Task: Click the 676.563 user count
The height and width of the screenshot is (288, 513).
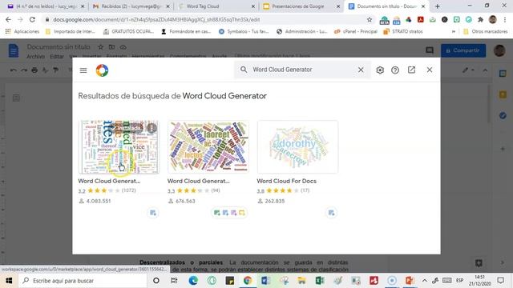Action: point(185,201)
